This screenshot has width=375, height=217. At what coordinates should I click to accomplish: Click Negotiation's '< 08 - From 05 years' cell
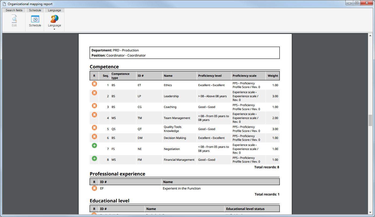point(214,149)
